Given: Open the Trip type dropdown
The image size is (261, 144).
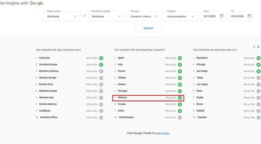Looking at the screenshot, I should coord(144,16).
